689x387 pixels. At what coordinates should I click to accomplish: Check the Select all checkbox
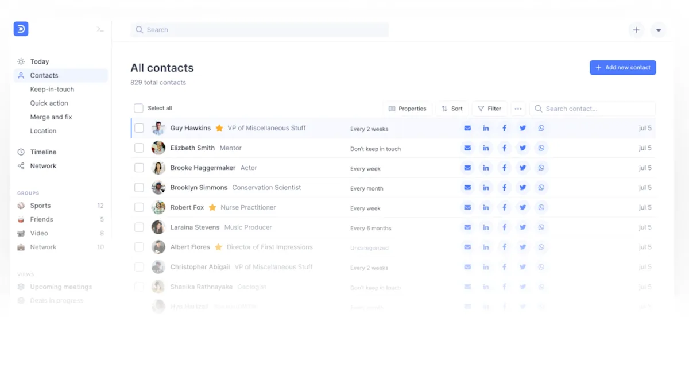(138, 108)
